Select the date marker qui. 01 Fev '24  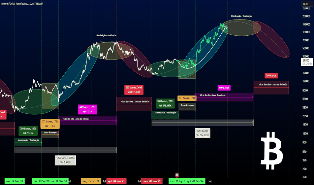tap(196, 181)
